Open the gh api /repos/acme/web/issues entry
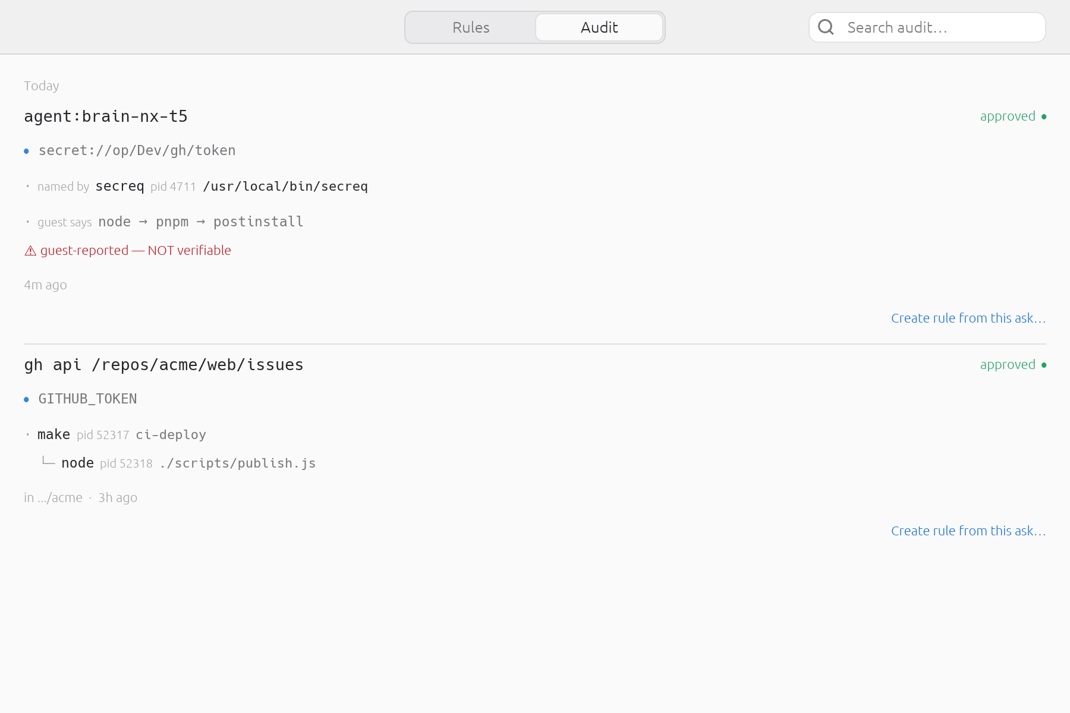Image resolution: width=1070 pixels, height=713 pixels. click(163, 365)
